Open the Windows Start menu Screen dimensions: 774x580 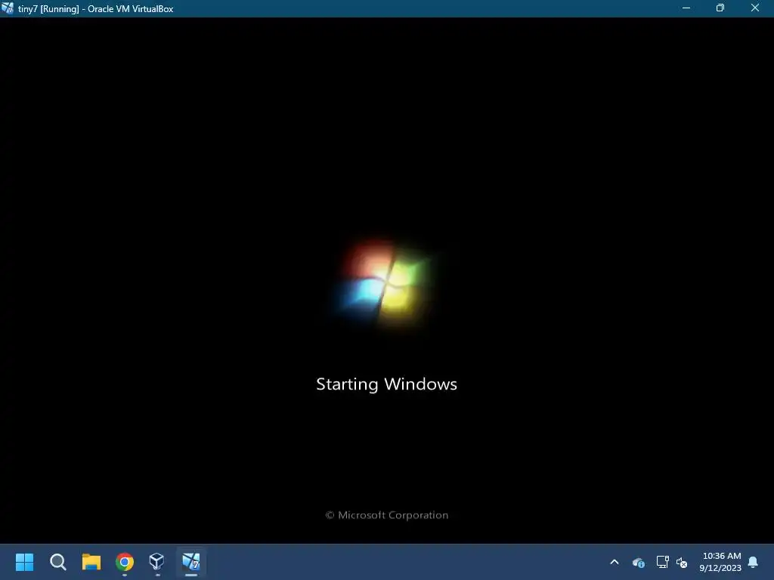tap(24, 562)
